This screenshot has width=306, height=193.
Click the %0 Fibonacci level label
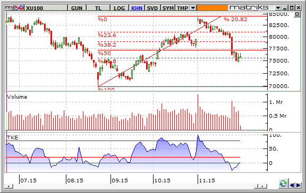103,19
